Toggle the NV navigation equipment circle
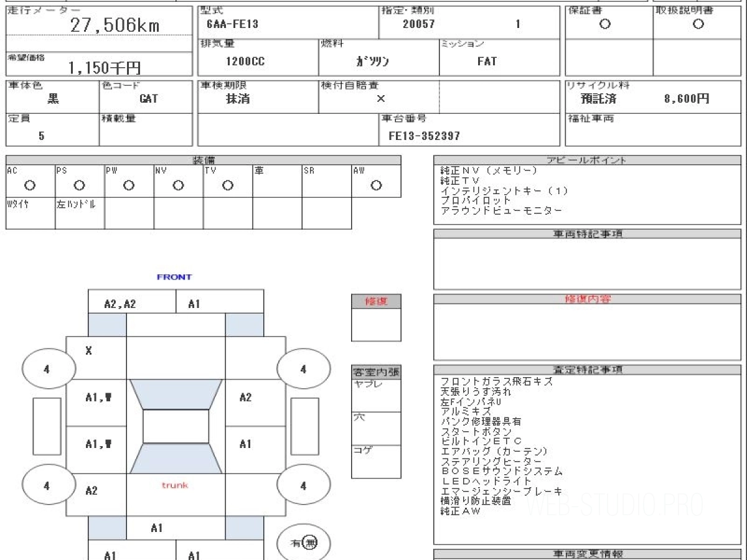The width and height of the screenshot is (747, 560). coord(178,185)
